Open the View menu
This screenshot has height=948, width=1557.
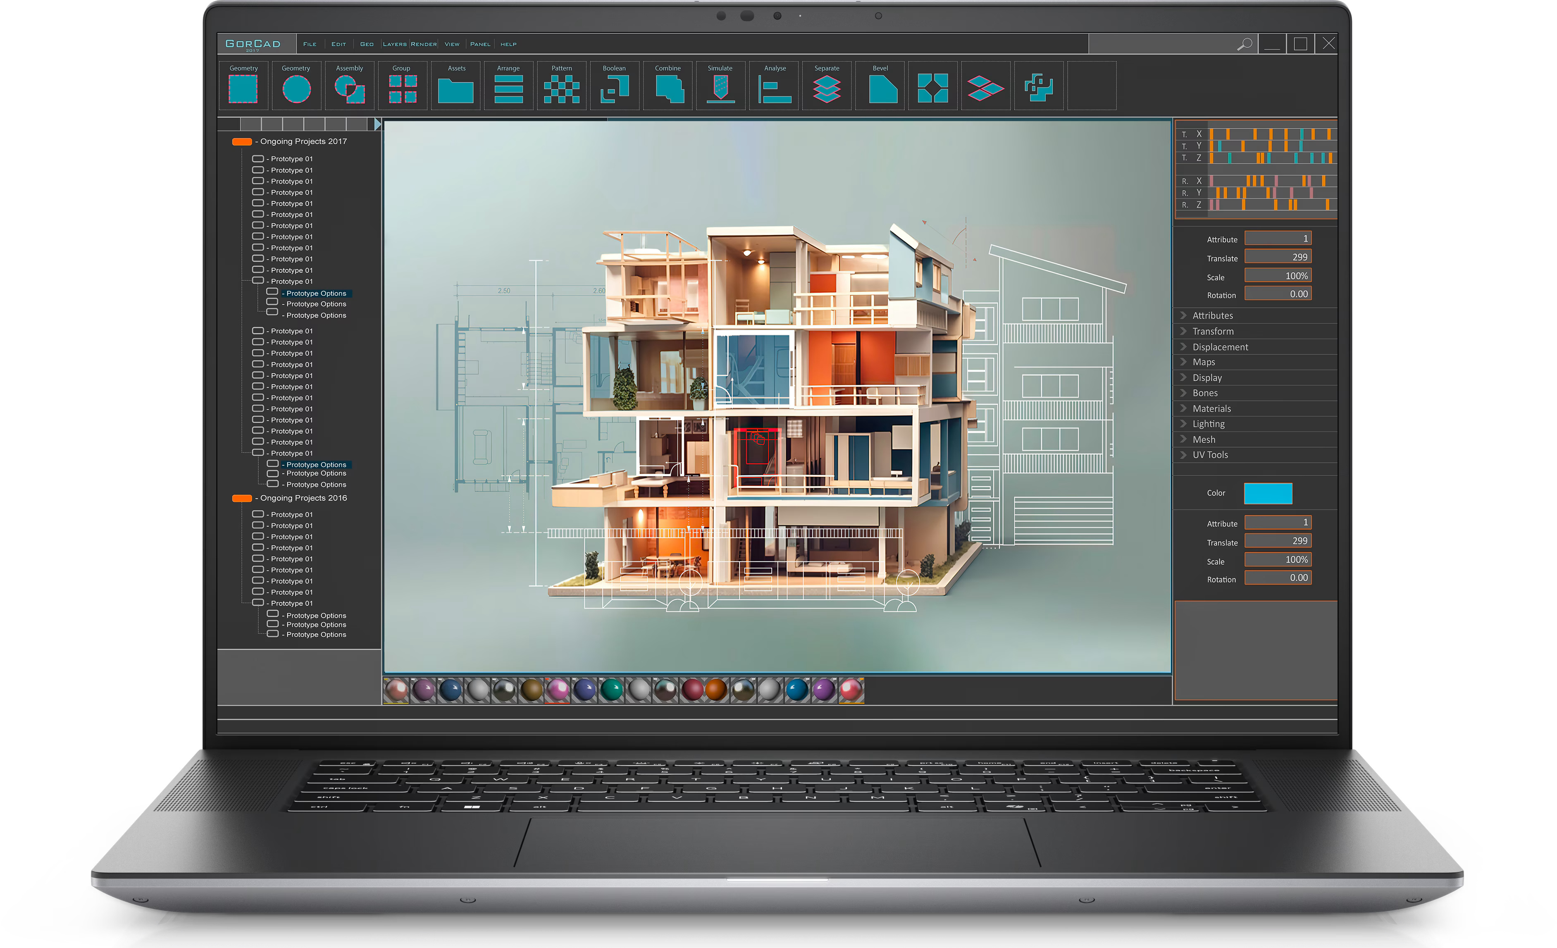(452, 44)
